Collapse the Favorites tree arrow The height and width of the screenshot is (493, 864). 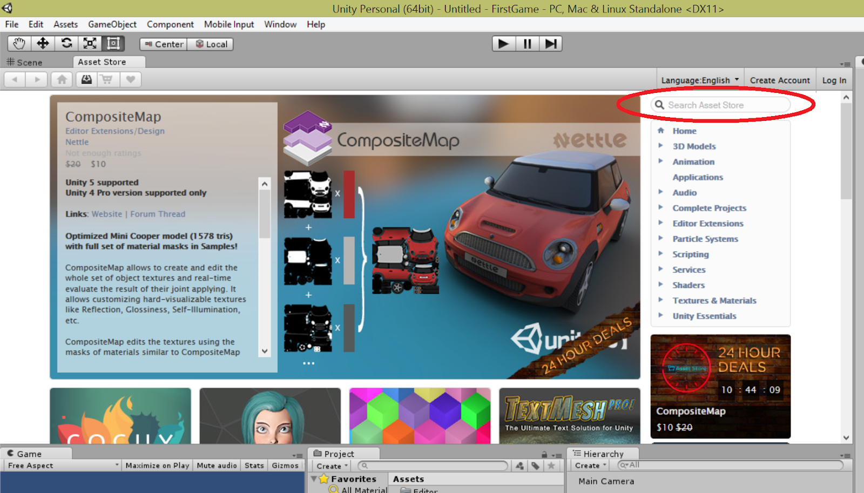[314, 478]
